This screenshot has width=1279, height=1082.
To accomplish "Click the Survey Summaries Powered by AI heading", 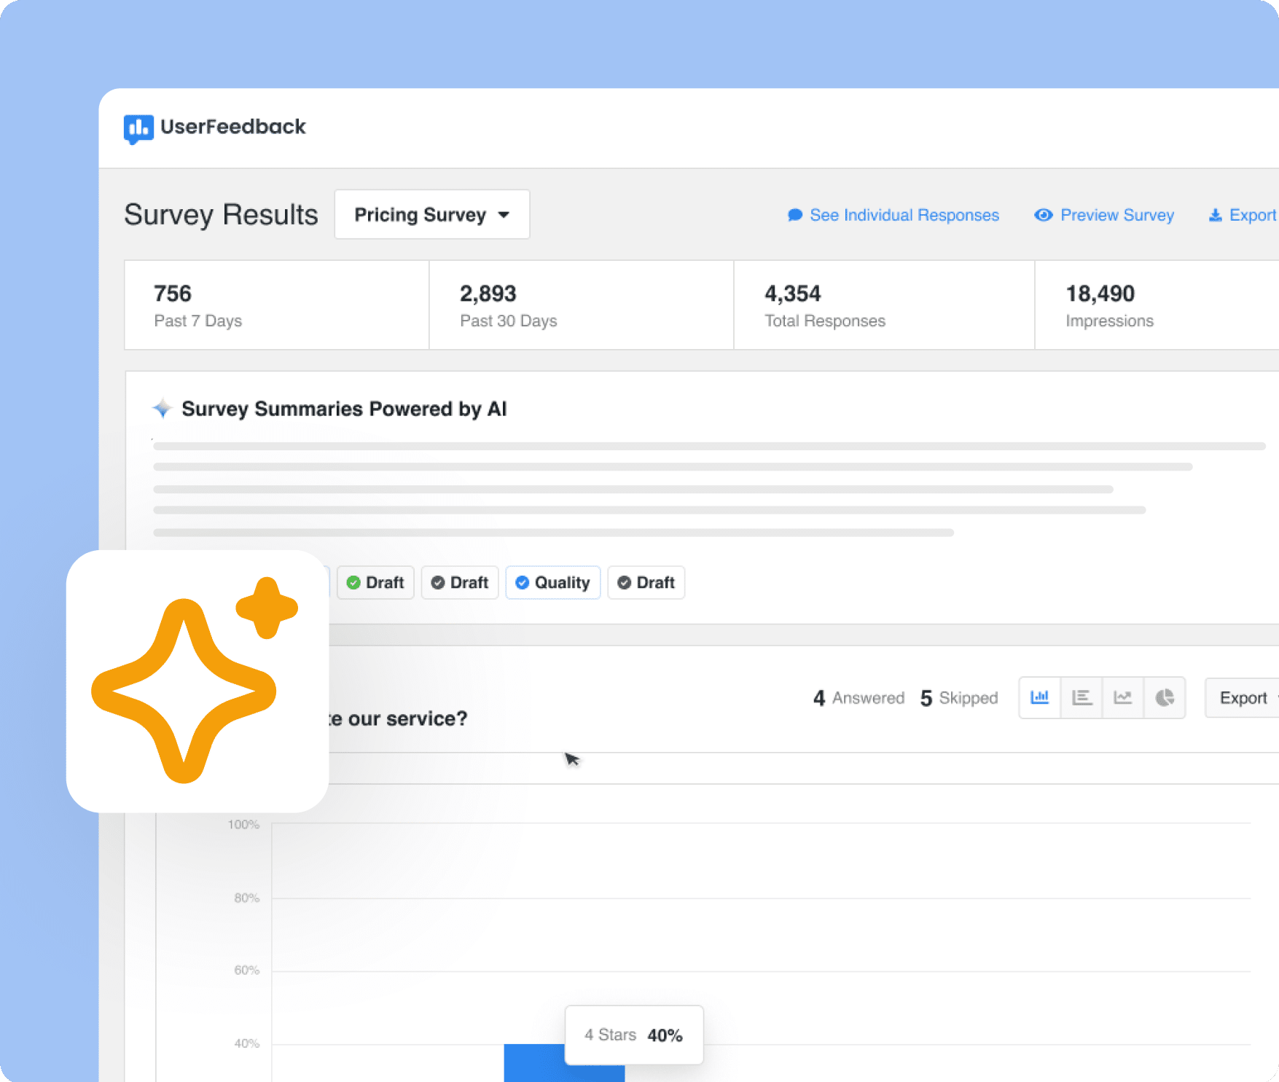I will coord(344,409).
